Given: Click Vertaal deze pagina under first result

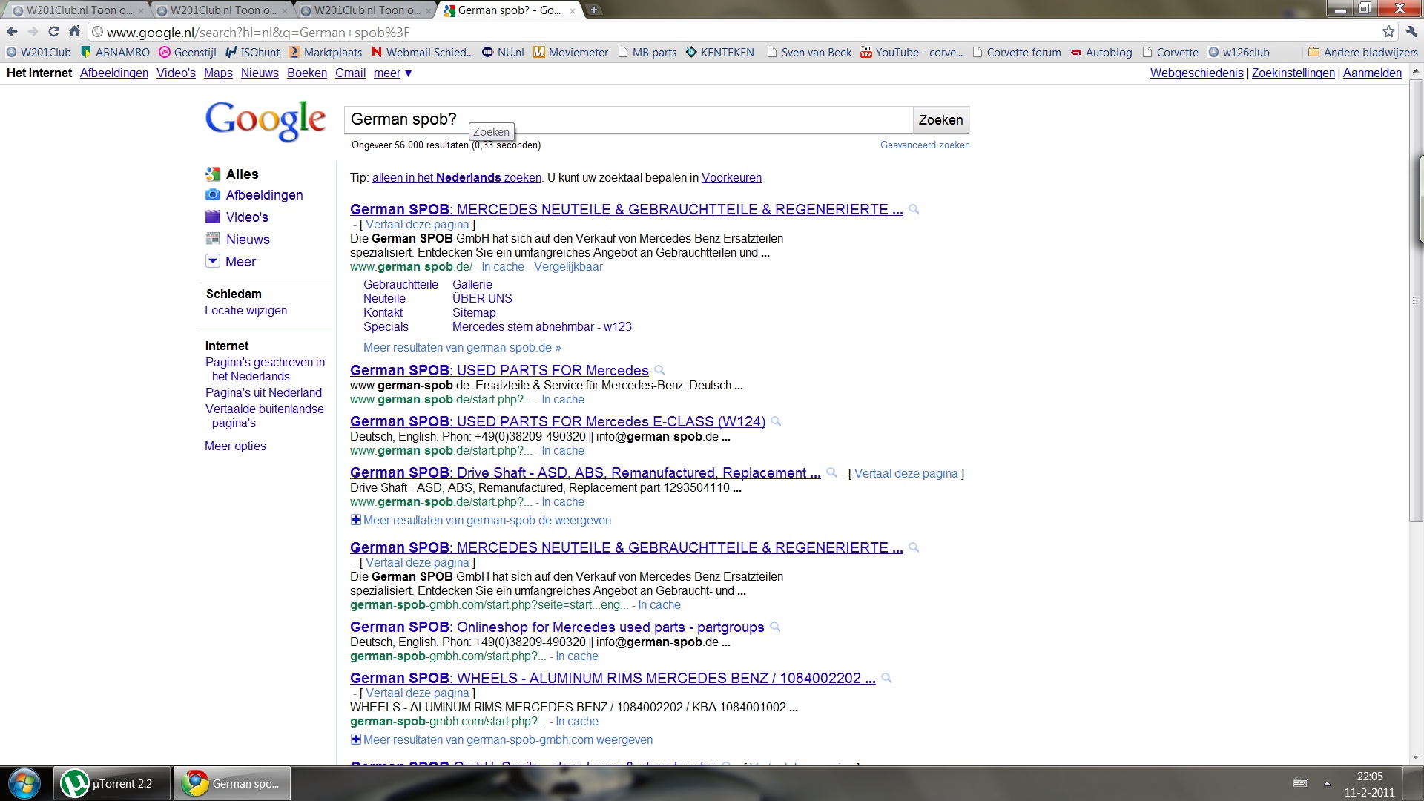Looking at the screenshot, I should coord(417,224).
